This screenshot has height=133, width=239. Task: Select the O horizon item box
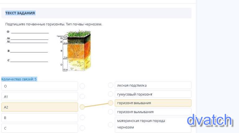click(39, 86)
